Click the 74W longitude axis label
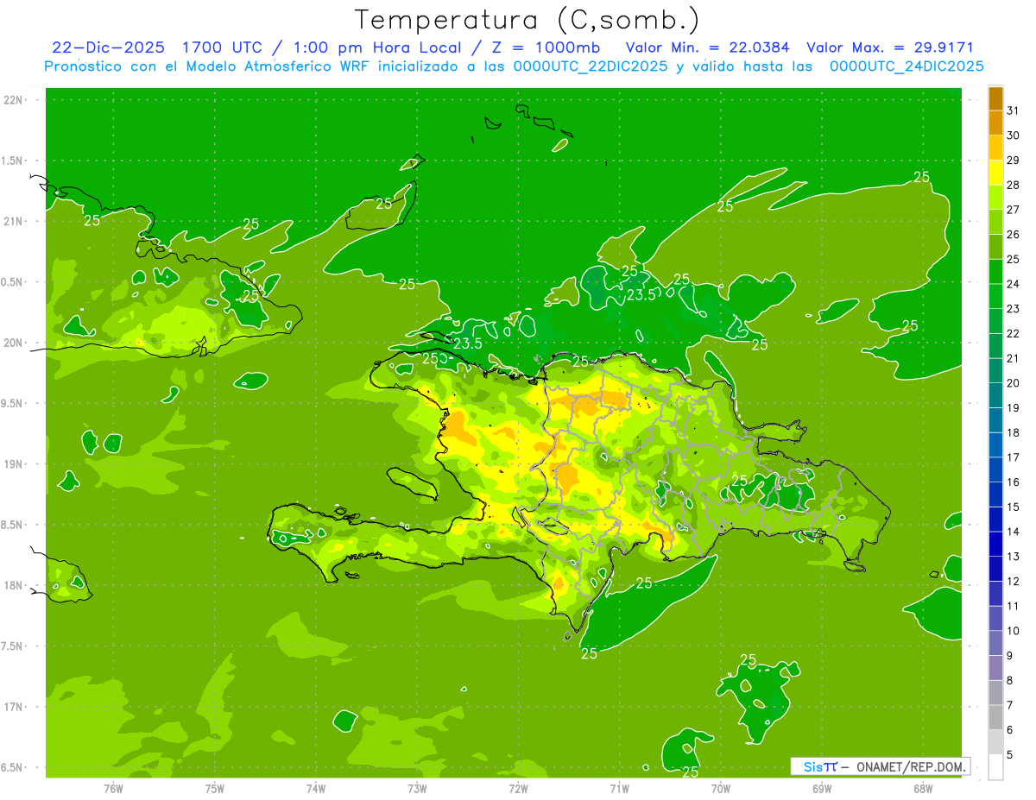The height and width of the screenshot is (800, 1036). [316, 789]
